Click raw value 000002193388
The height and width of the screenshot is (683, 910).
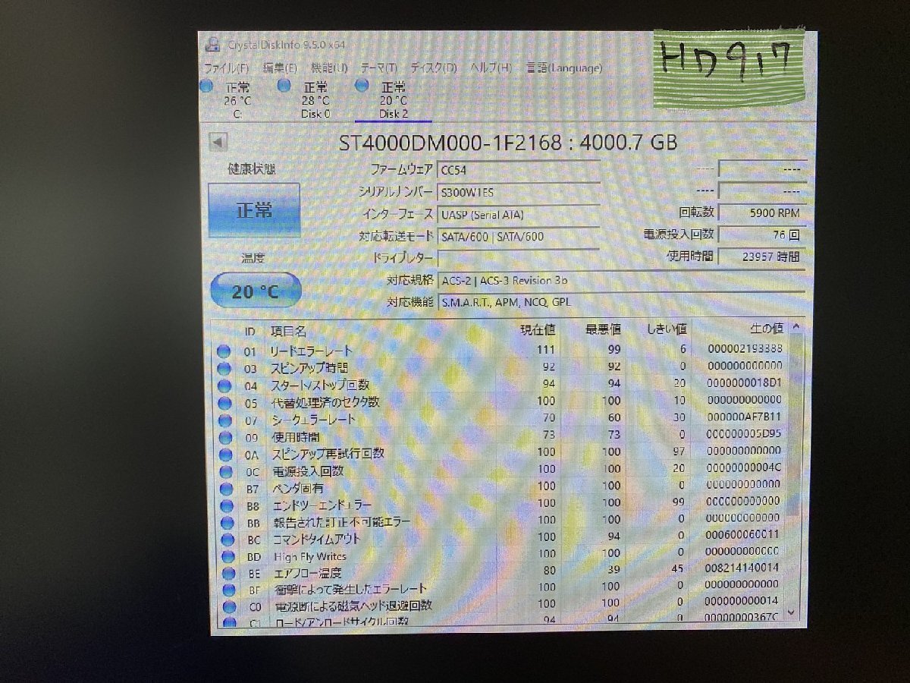[x=744, y=348]
